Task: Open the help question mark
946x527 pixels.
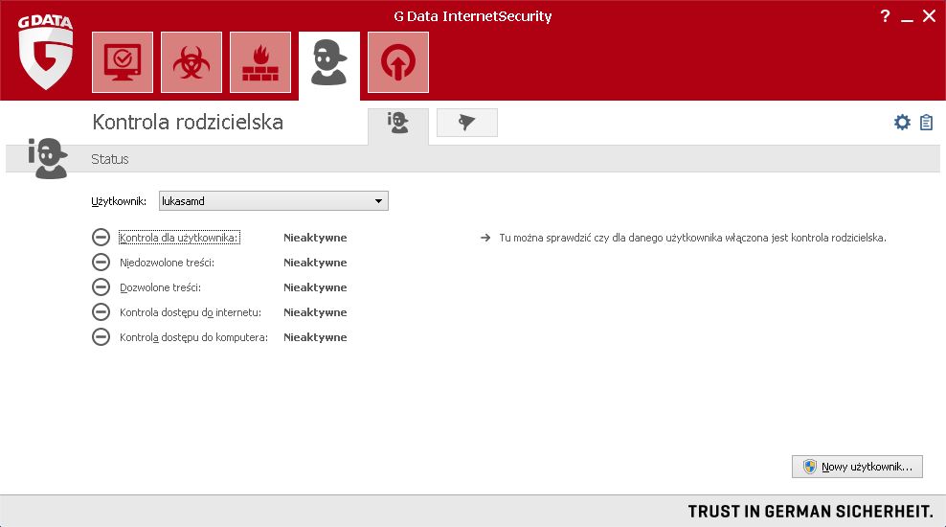Action: (x=885, y=15)
